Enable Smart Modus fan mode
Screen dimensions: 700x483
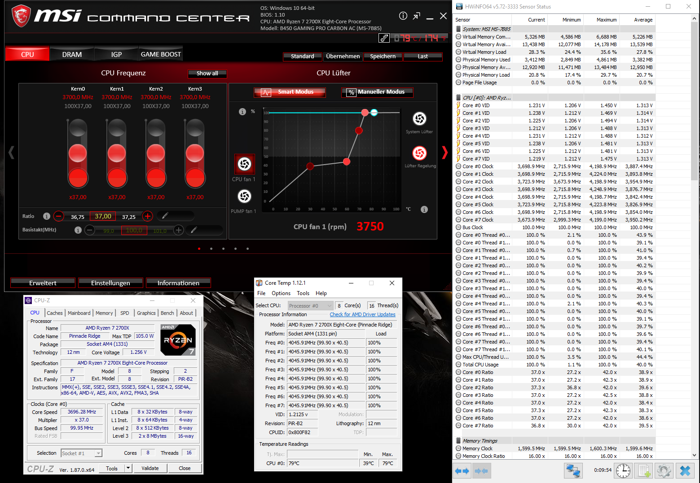pyautogui.click(x=290, y=92)
